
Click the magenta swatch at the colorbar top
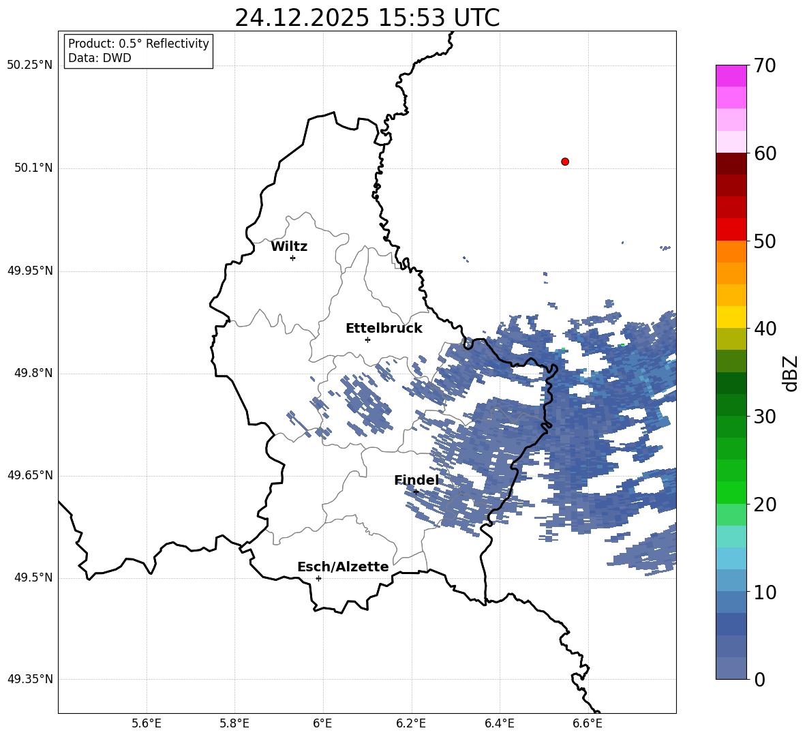point(731,76)
